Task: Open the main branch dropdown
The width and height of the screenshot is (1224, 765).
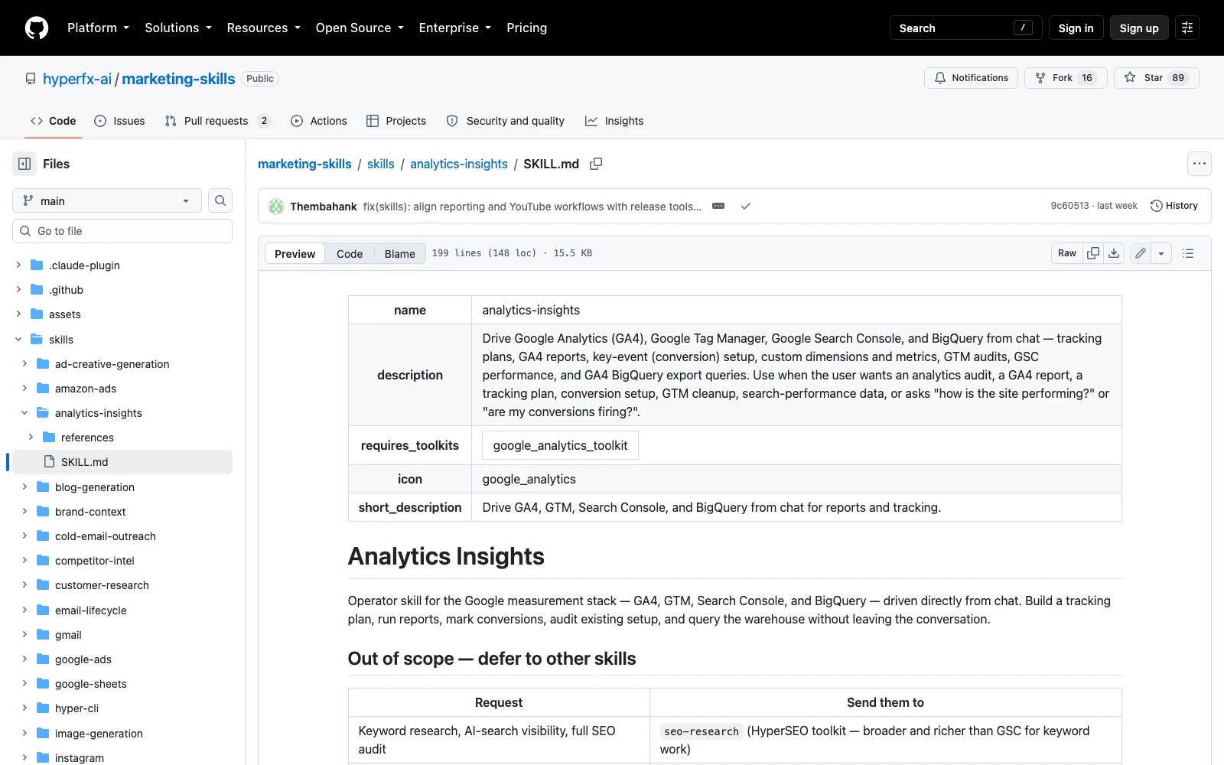Action: [x=107, y=200]
